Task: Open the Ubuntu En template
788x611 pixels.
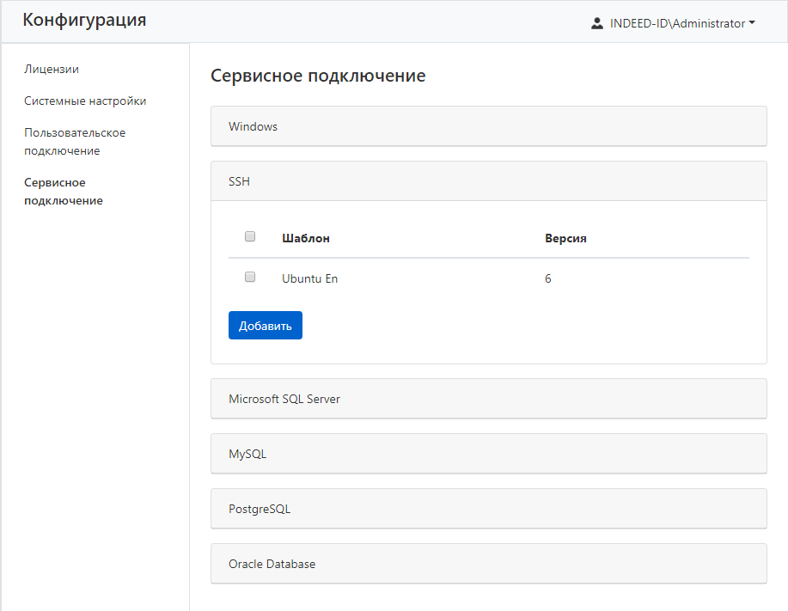Action: pyautogui.click(x=309, y=278)
